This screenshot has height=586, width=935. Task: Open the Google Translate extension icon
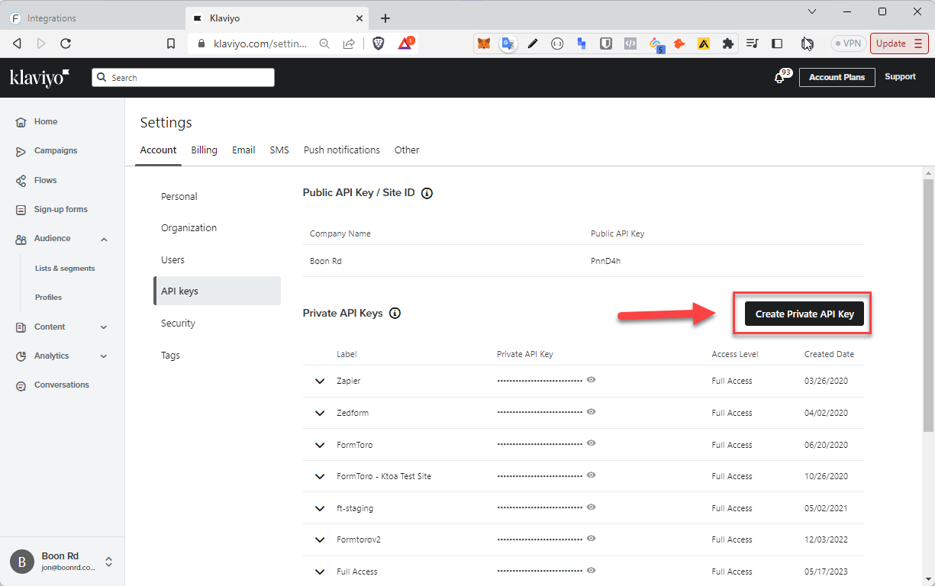coord(508,43)
